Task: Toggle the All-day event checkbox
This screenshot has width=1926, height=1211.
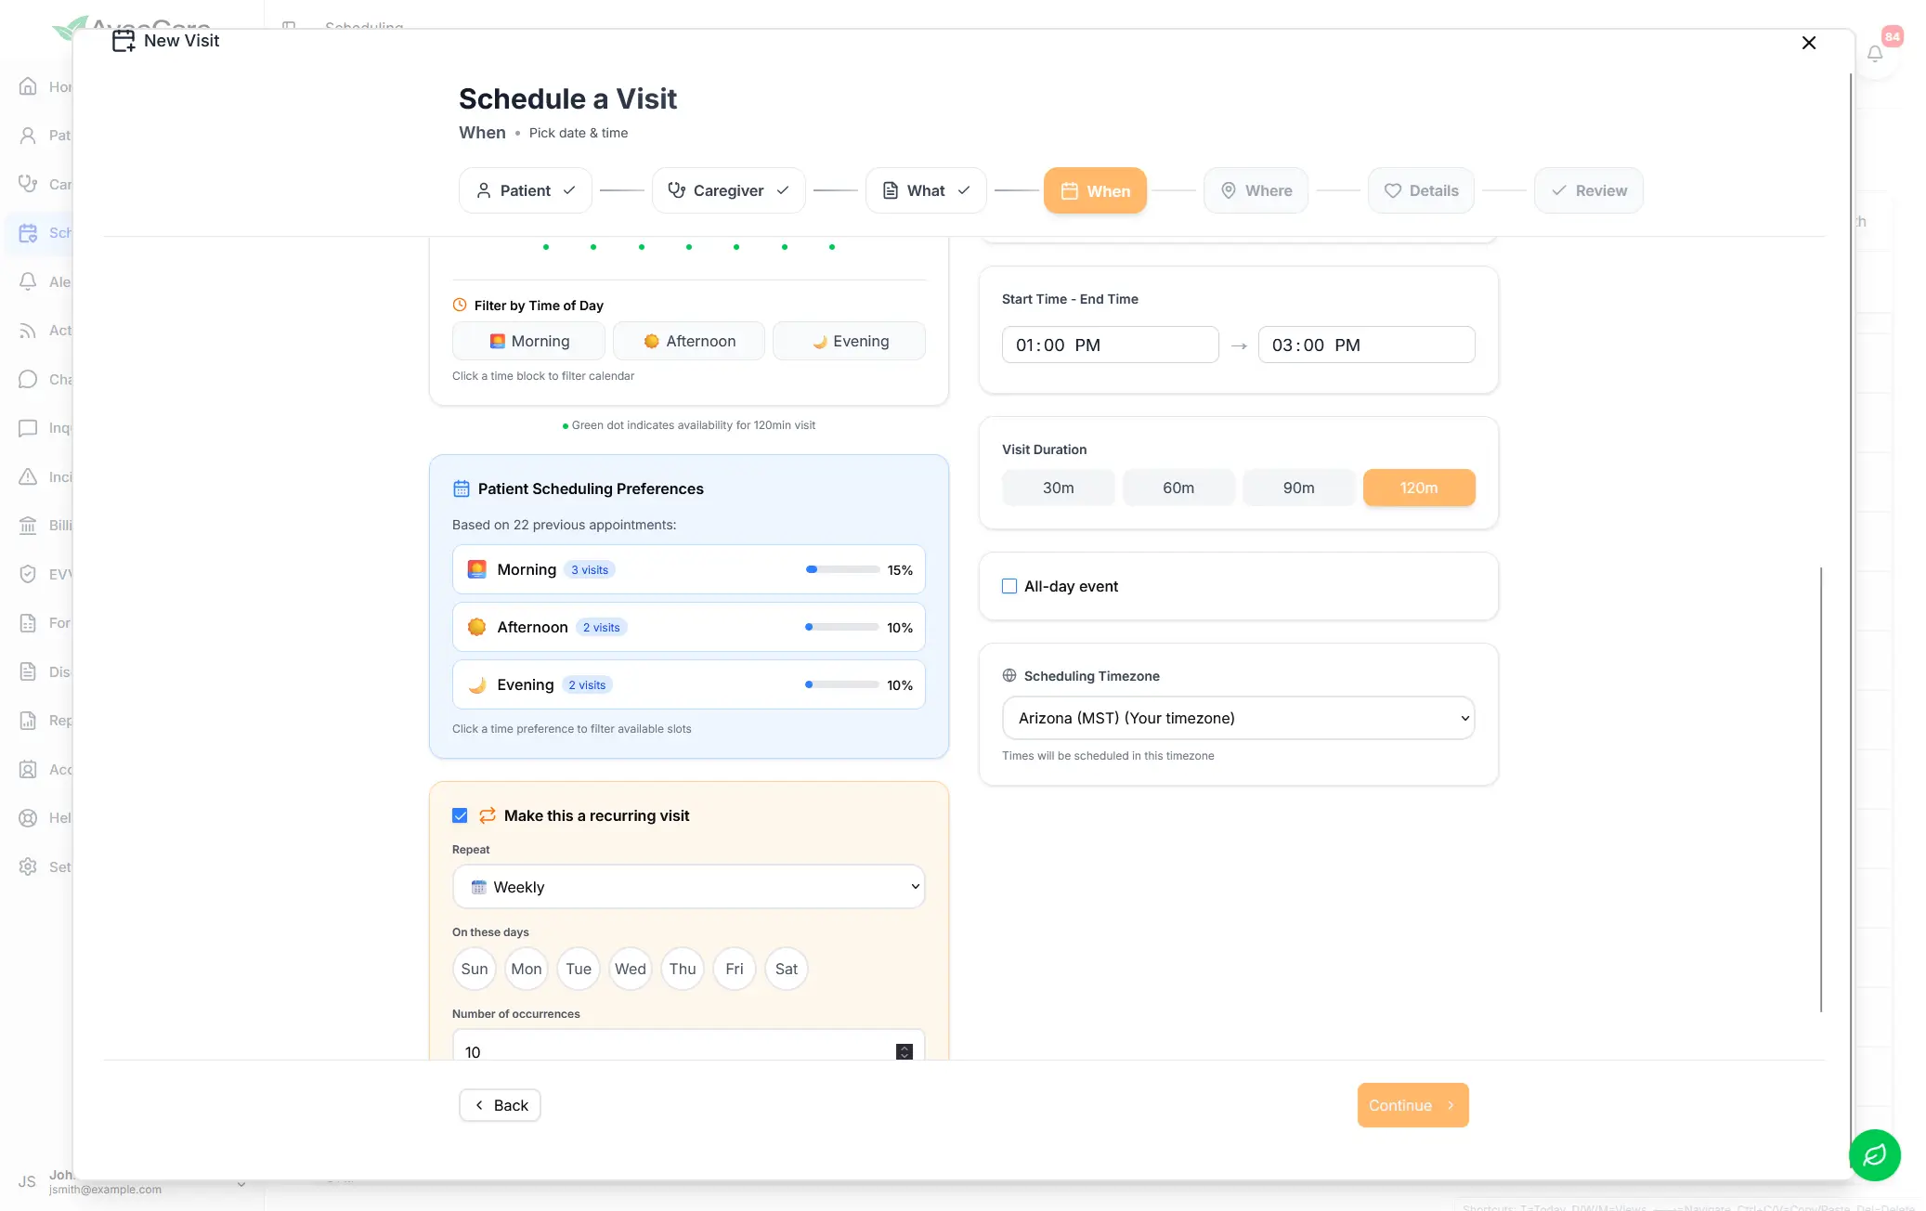Action: 1009,586
